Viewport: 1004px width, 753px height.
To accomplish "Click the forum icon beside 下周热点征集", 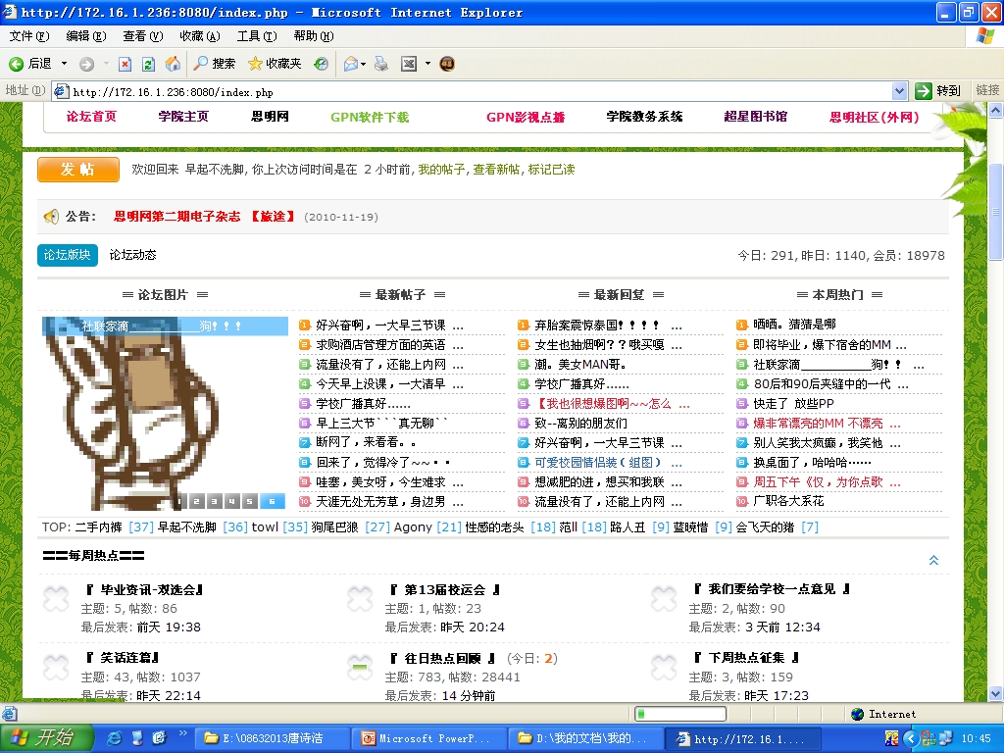I will [664, 668].
